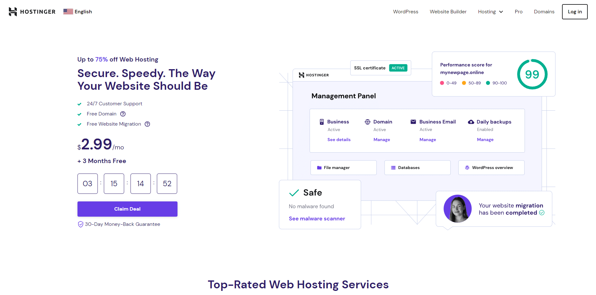596x295 pixels.
Task: Open the English language selector
Action: click(78, 12)
